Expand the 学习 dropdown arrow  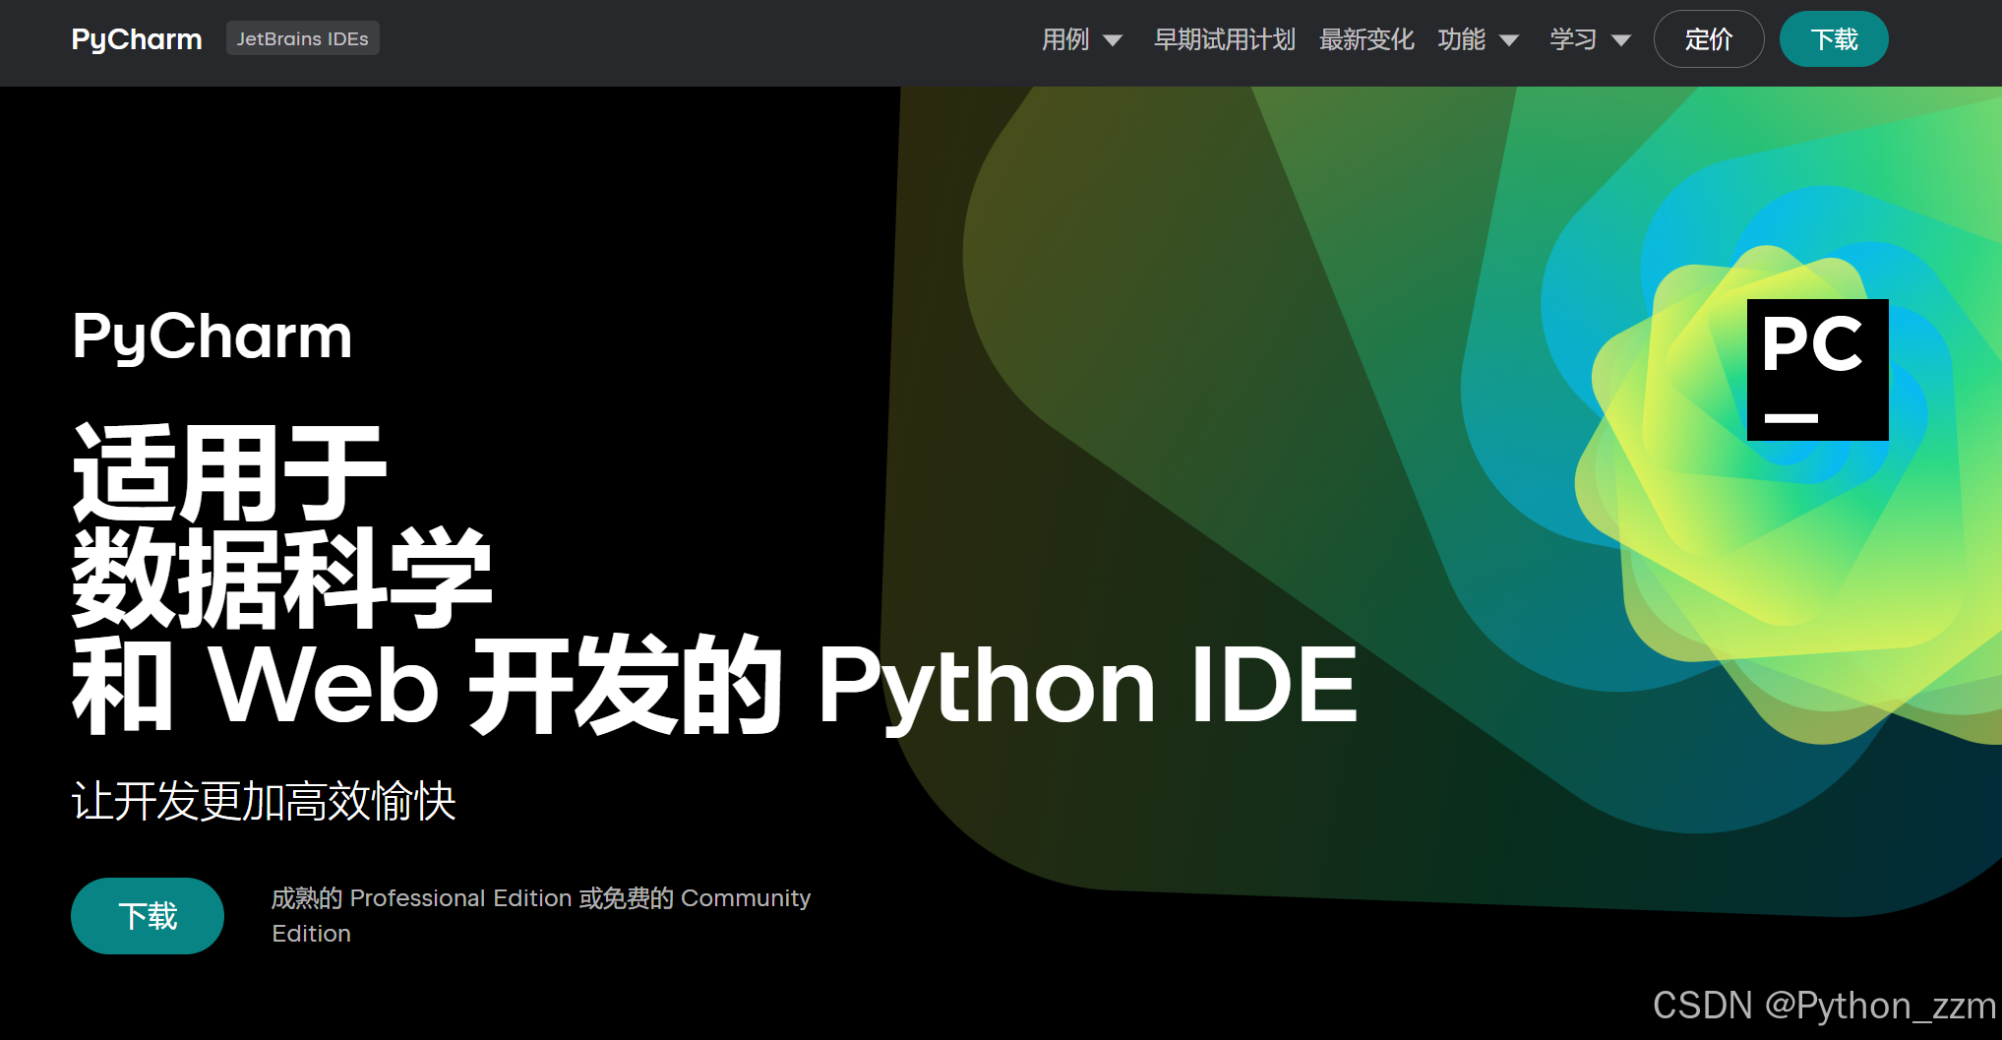pos(1621,40)
